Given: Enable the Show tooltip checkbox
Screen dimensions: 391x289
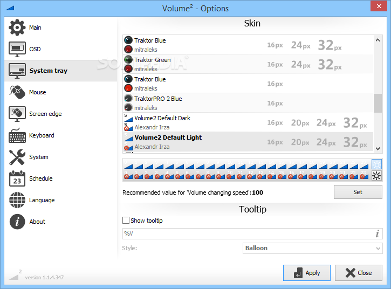Looking at the screenshot, I should pyautogui.click(x=126, y=221).
